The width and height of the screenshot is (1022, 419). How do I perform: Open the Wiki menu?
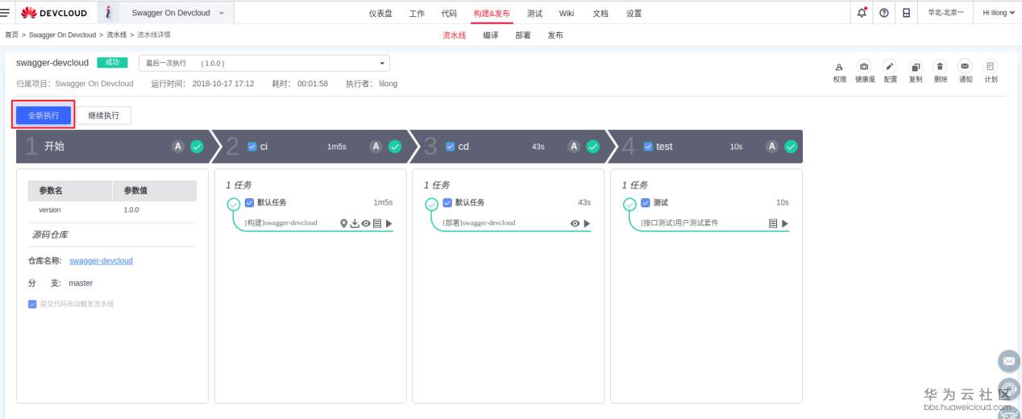(567, 14)
